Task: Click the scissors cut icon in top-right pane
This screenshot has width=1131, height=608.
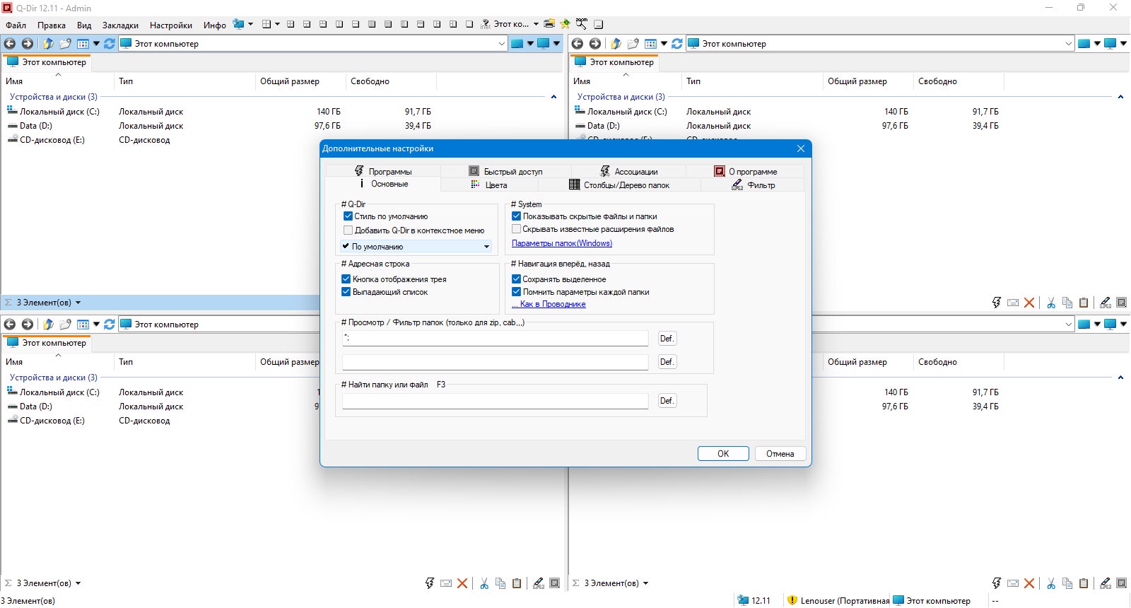Action: pyautogui.click(x=1051, y=303)
